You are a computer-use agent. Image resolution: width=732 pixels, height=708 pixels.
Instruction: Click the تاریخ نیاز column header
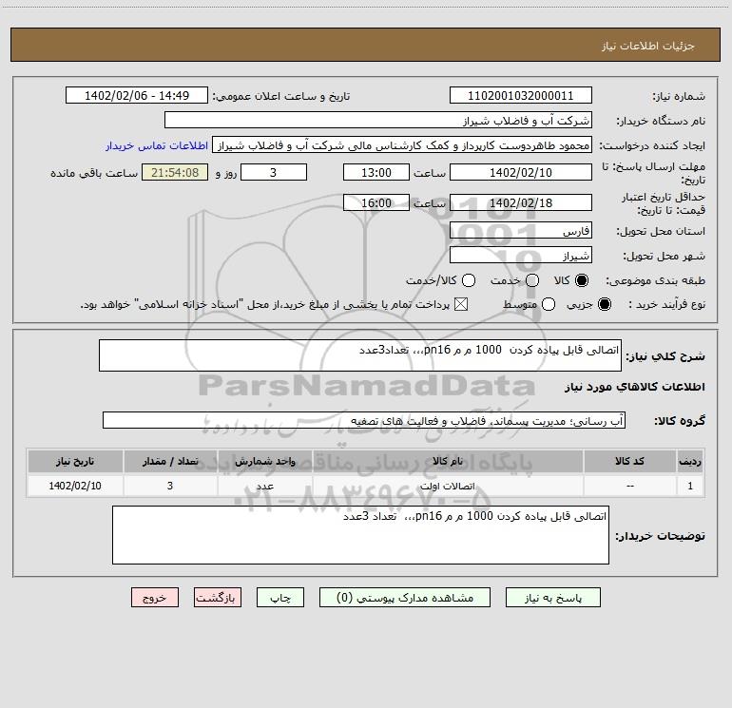(x=75, y=461)
